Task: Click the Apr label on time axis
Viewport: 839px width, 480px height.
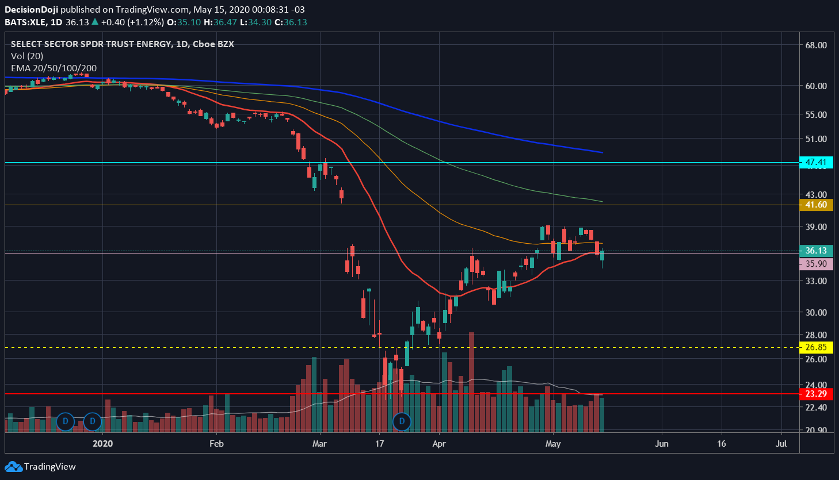Action: pyautogui.click(x=439, y=443)
